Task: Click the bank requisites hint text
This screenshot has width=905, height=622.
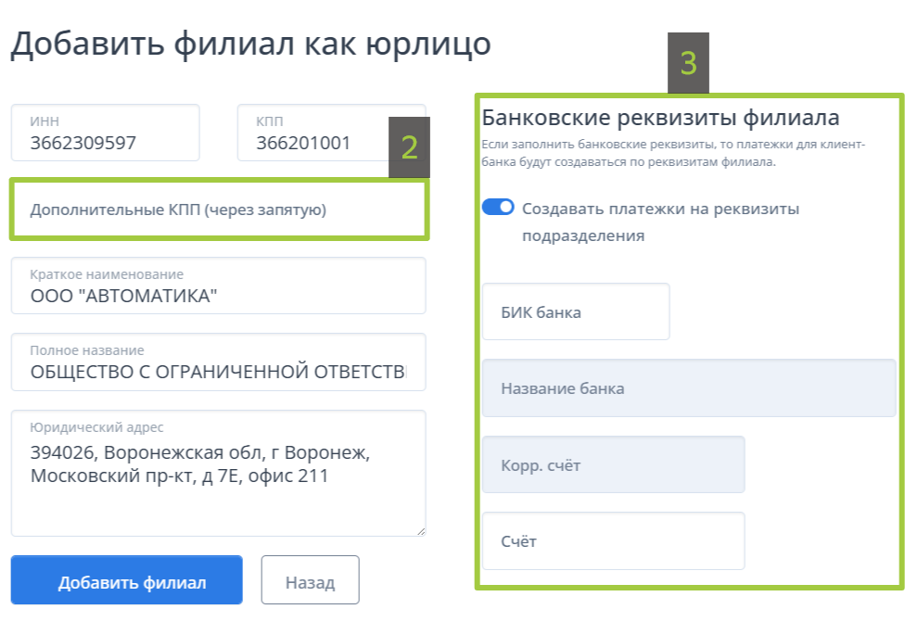Action: (673, 153)
